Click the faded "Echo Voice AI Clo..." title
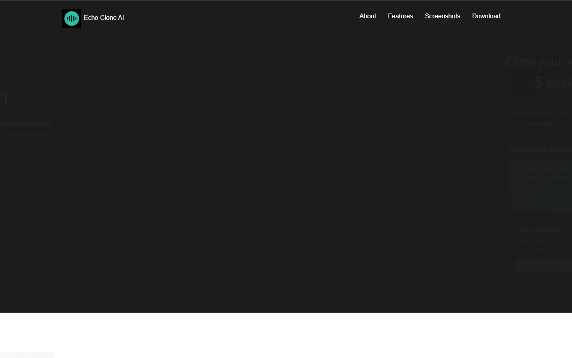 pos(540,150)
